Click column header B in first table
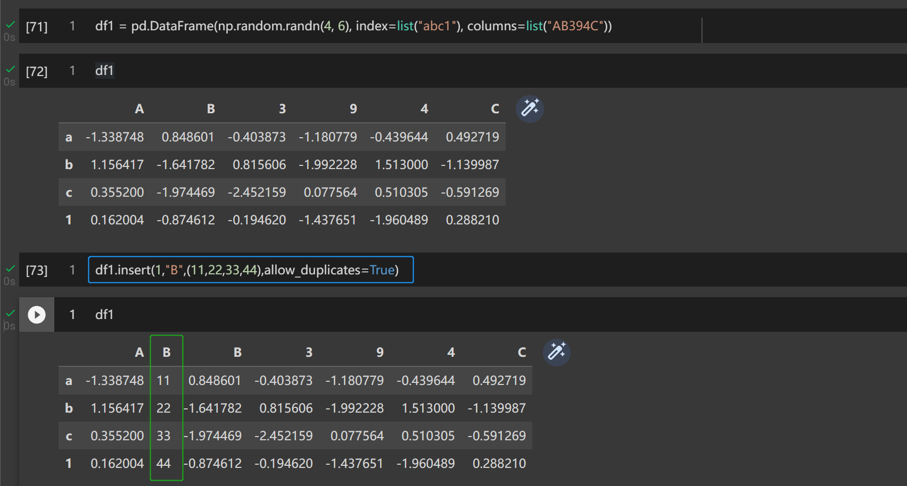The image size is (907, 486). click(211, 109)
